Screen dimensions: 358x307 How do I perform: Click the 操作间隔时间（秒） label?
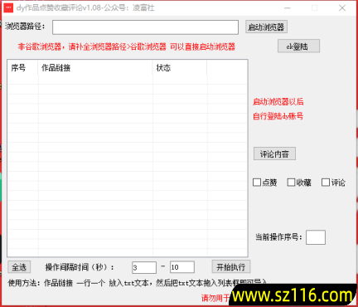[x=80, y=267]
